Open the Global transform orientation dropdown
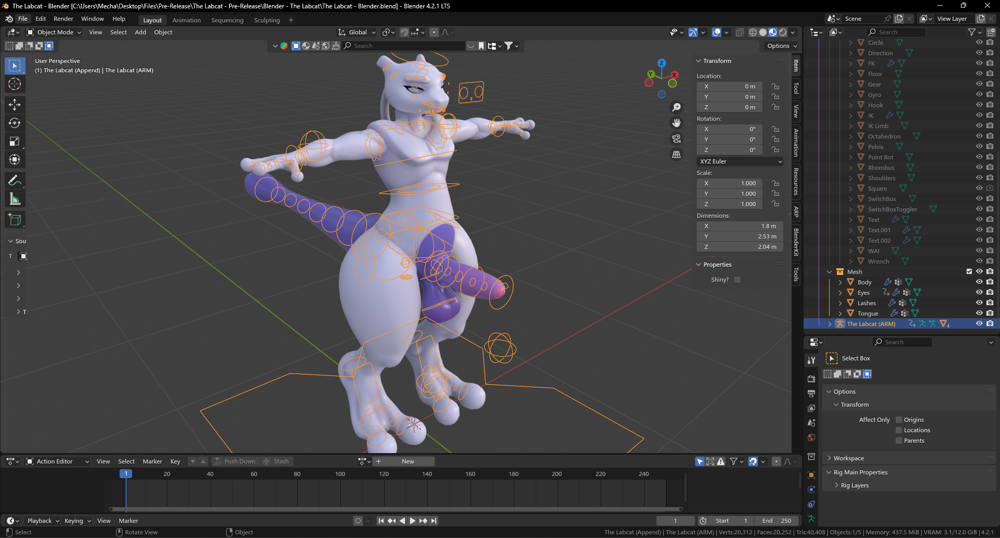Image resolution: width=1000 pixels, height=538 pixels. (x=357, y=32)
